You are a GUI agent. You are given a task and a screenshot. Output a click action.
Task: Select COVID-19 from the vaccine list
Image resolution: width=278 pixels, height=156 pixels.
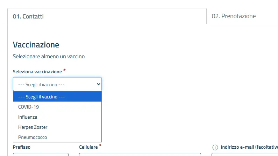29,107
